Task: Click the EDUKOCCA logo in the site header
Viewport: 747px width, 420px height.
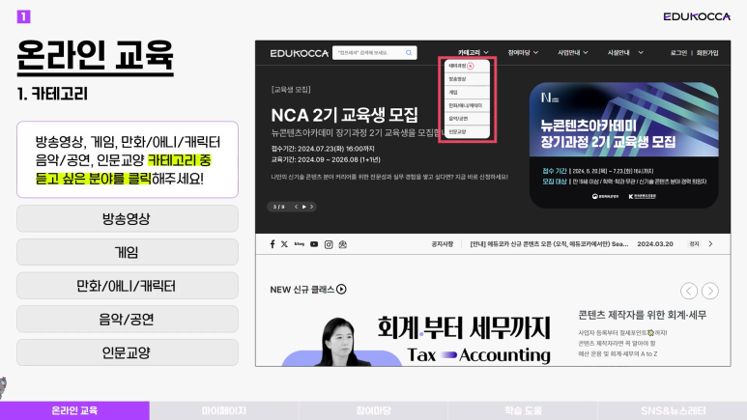Action: [300, 53]
